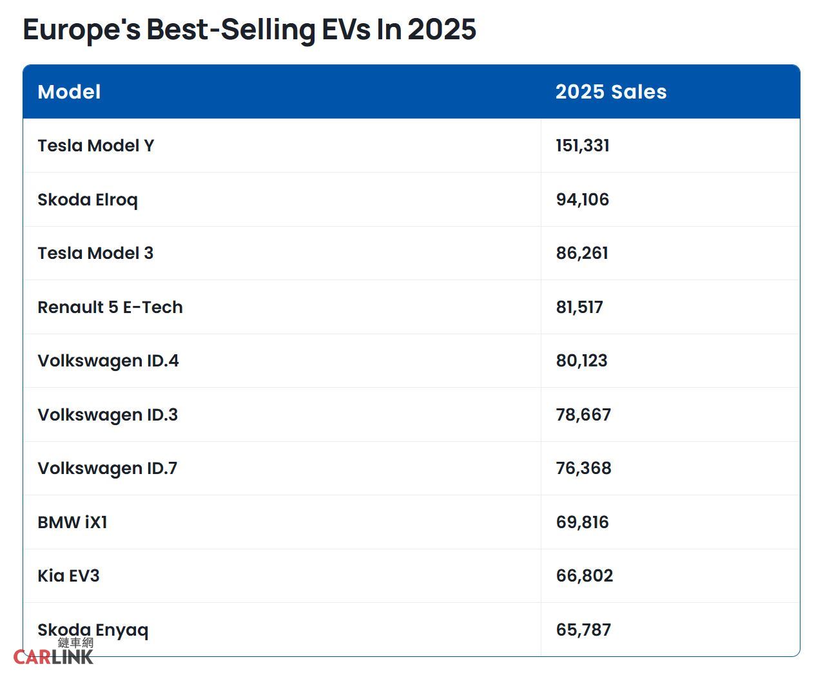
Task: Select the 65,787 sales figure
Action: pos(583,630)
